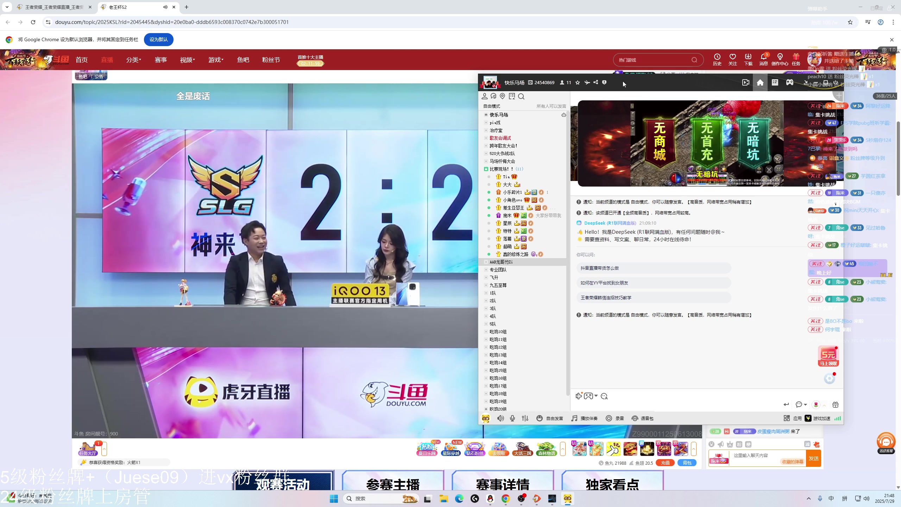Click 设为默认 Chrome default button
Viewport: 901px width, 507px height.
pyautogui.click(x=158, y=39)
